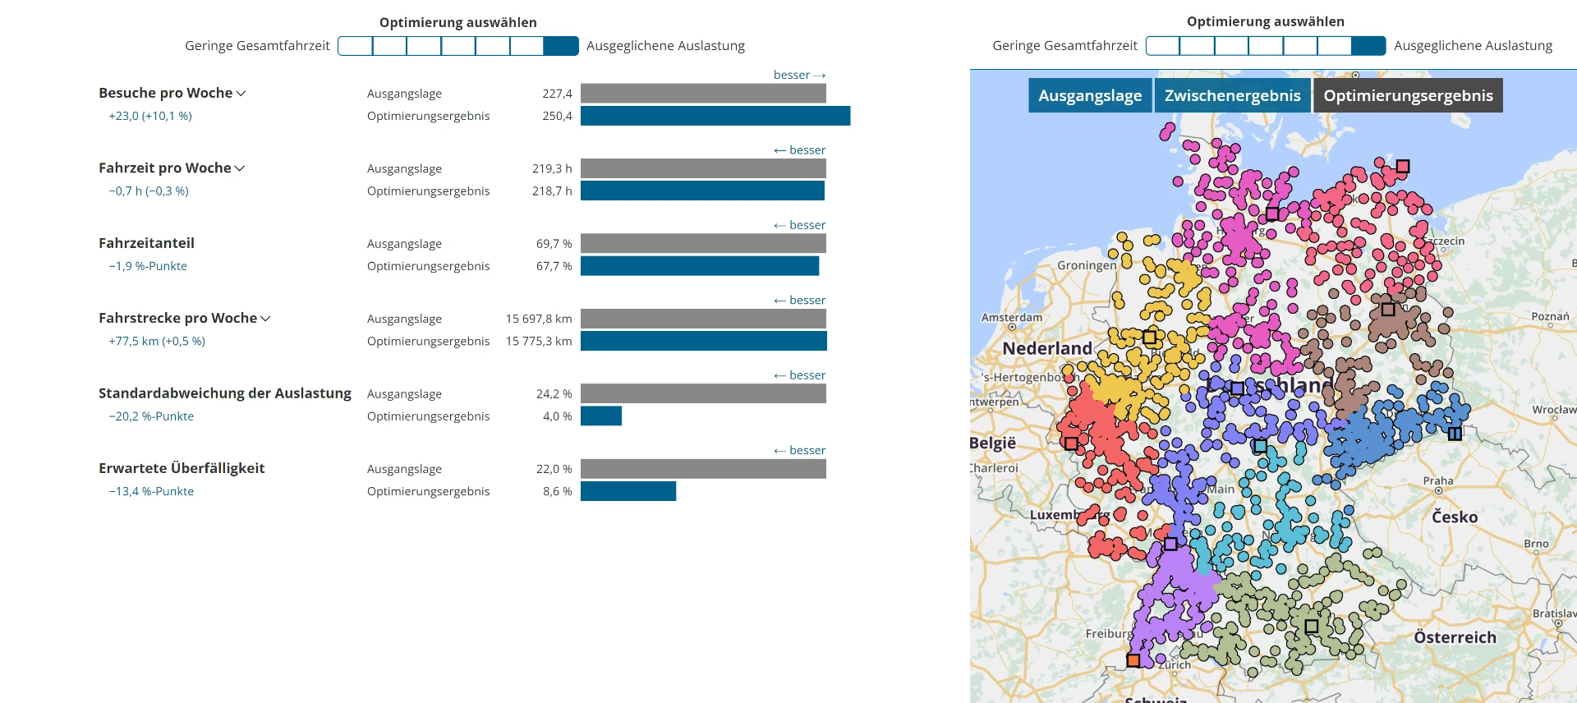The image size is (1577, 703).
Task: Click the Fahrzeitanteil metric heading
Action: [146, 243]
